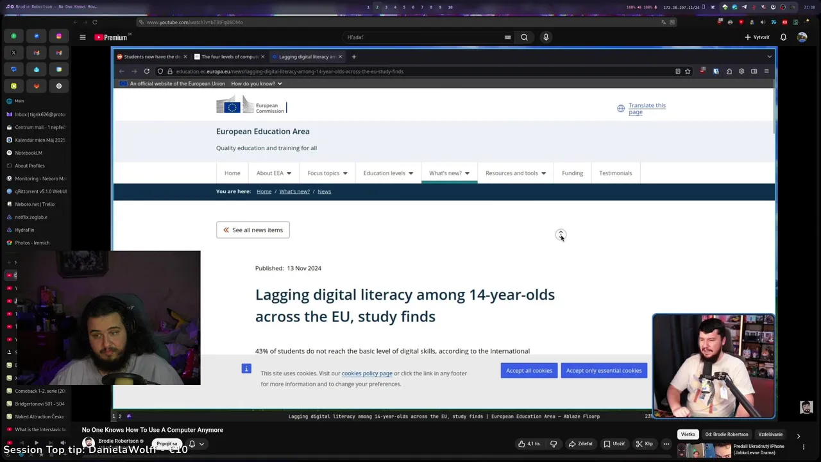The width and height of the screenshot is (821, 462).
Task: Expand 'How do you know?' dropdown
Action: [x=257, y=83]
